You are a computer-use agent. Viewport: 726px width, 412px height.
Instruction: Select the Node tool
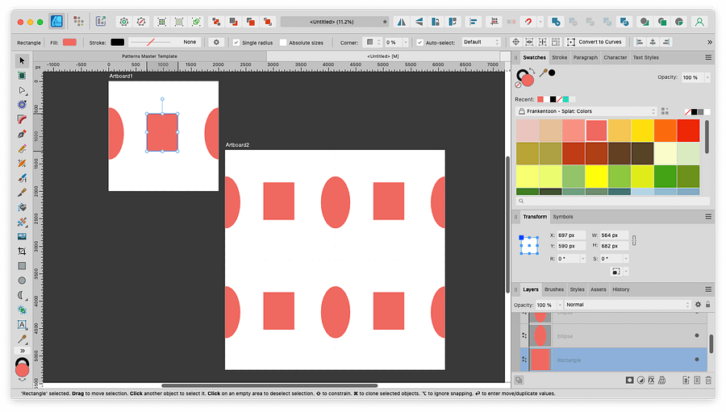tap(22, 90)
